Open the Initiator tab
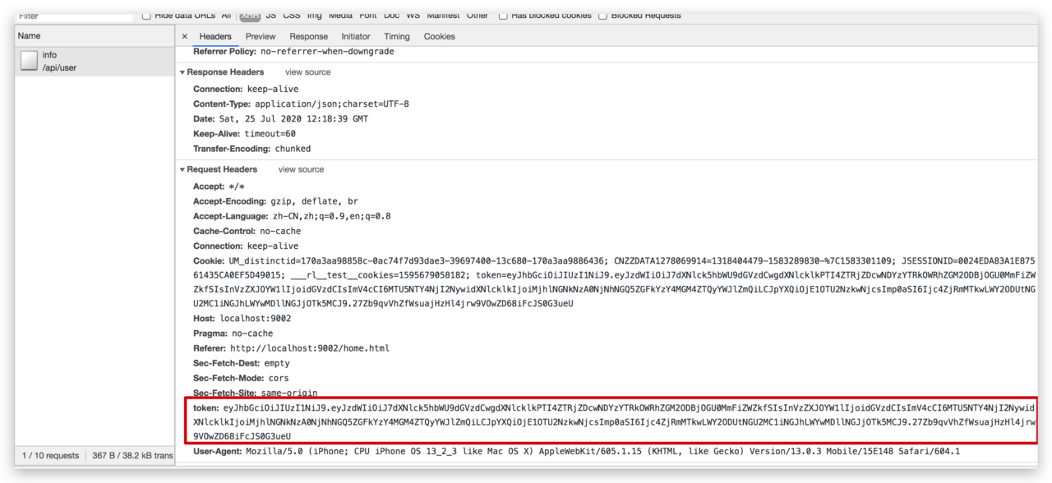 click(356, 36)
